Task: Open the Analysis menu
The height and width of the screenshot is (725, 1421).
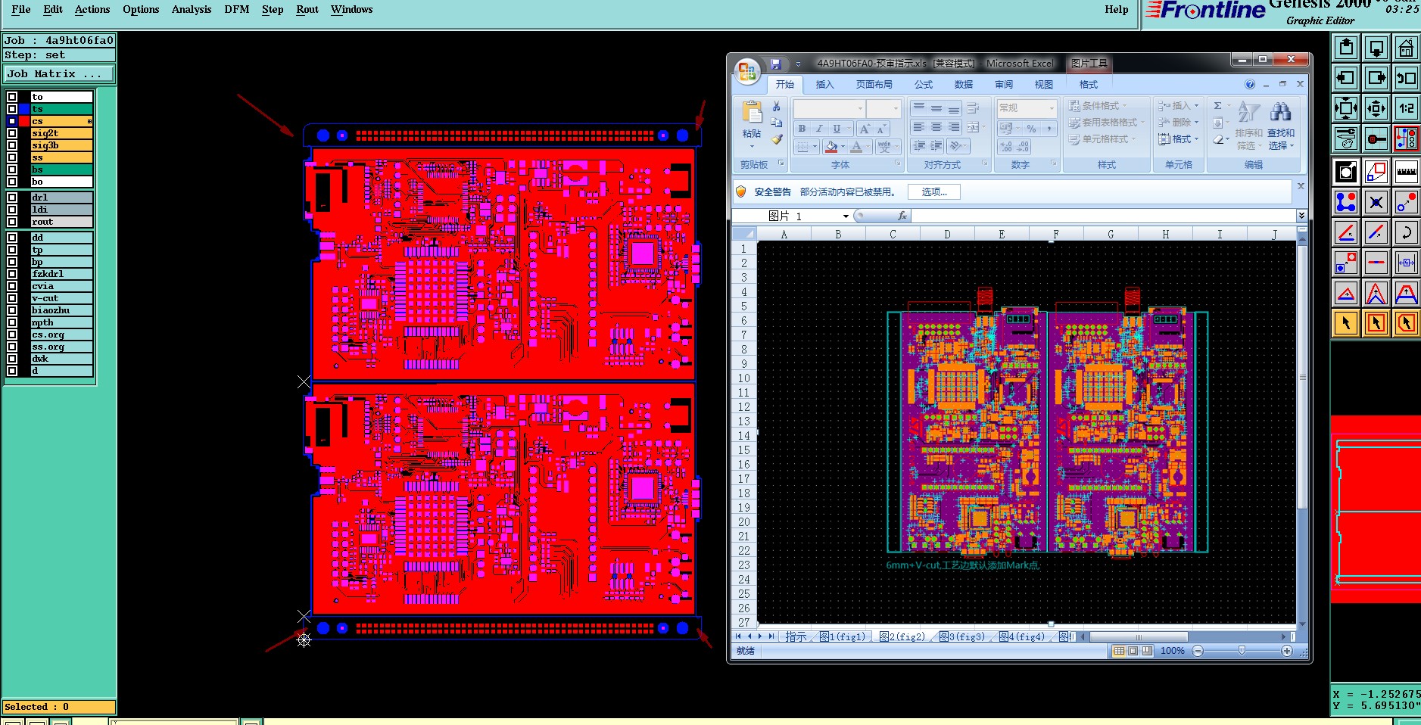Action: click(192, 9)
